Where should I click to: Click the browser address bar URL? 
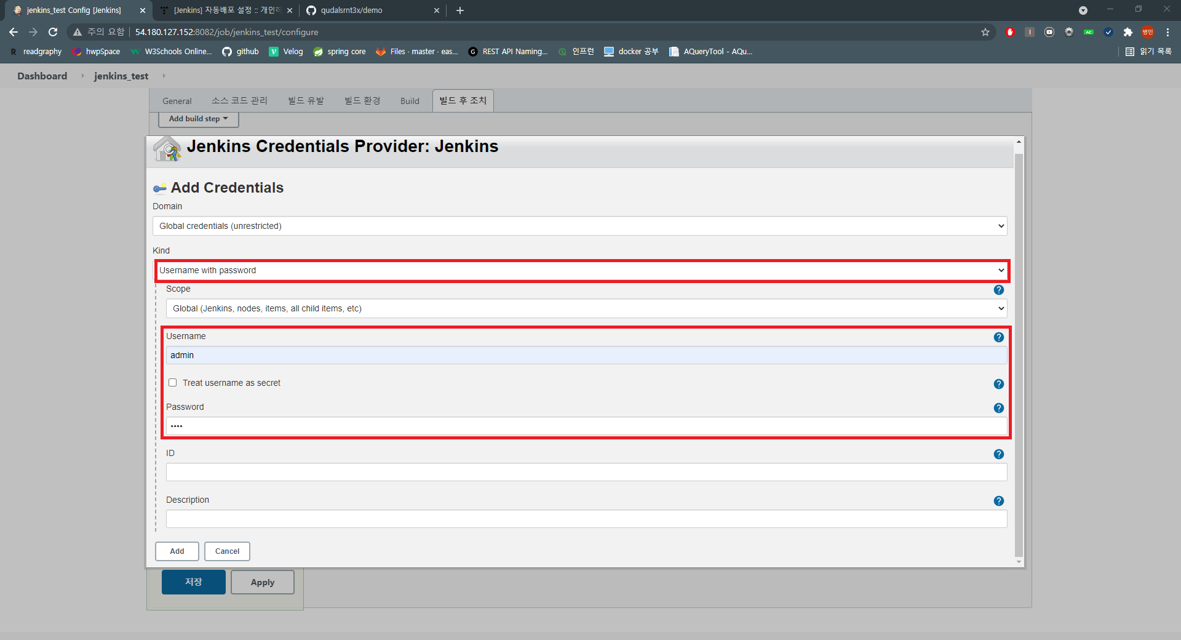(227, 32)
